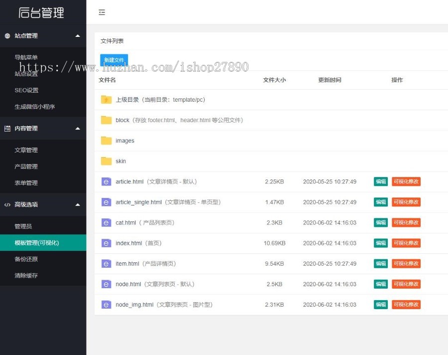This screenshot has height=355, width=448.
Task: Collapse the 高级选项 section arrow
Action: (78, 205)
